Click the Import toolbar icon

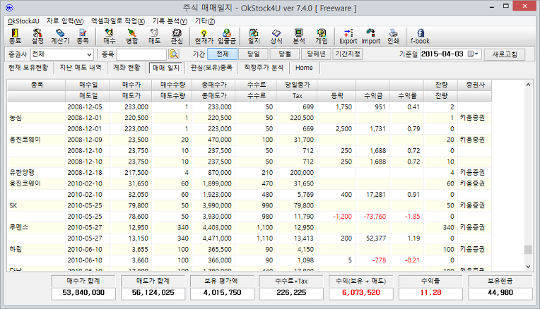pos(370,35)
